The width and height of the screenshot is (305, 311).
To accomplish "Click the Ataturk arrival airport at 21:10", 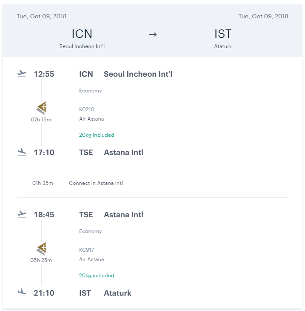I will (x=117, y=293).
